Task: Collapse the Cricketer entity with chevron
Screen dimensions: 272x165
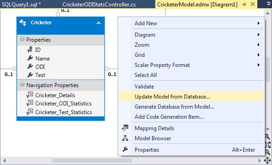Action: click(x=98, y=23)
